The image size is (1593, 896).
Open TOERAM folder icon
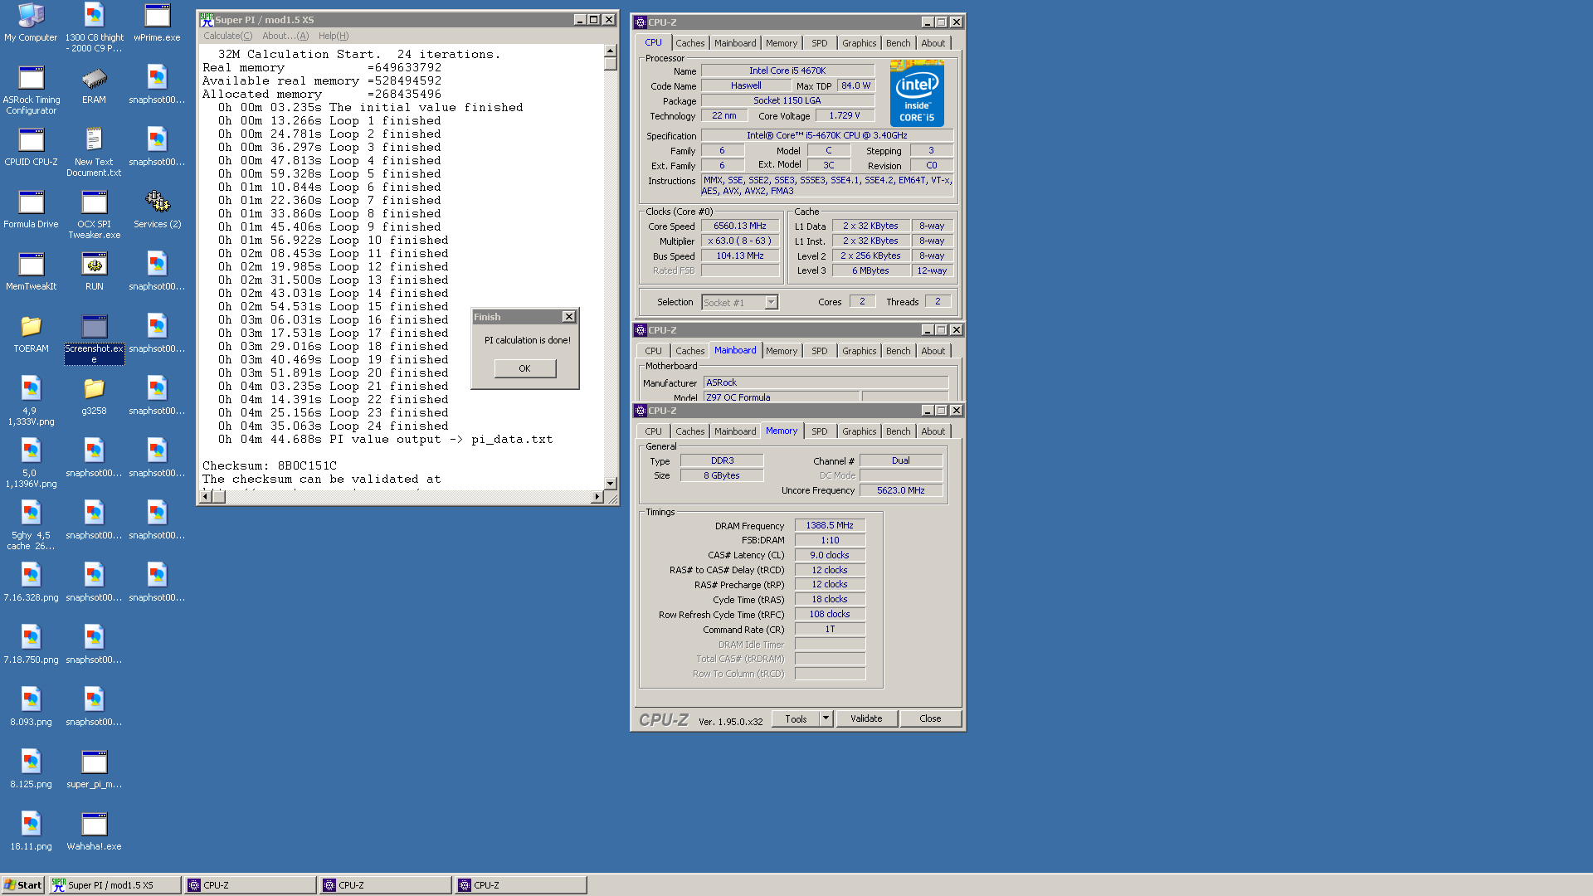coord(31,334)
